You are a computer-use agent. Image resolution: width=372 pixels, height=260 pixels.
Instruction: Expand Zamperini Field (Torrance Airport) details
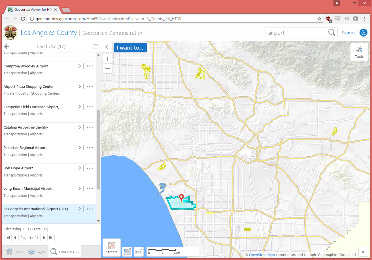[x=80, y=107]
